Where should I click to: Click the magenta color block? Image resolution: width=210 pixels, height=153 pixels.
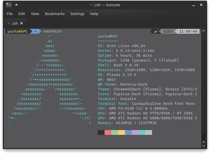pyautogui.click(x=135, y=132)
